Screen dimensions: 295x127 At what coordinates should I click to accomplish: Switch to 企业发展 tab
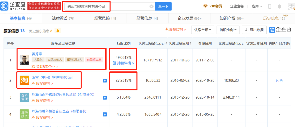(190, 18)
